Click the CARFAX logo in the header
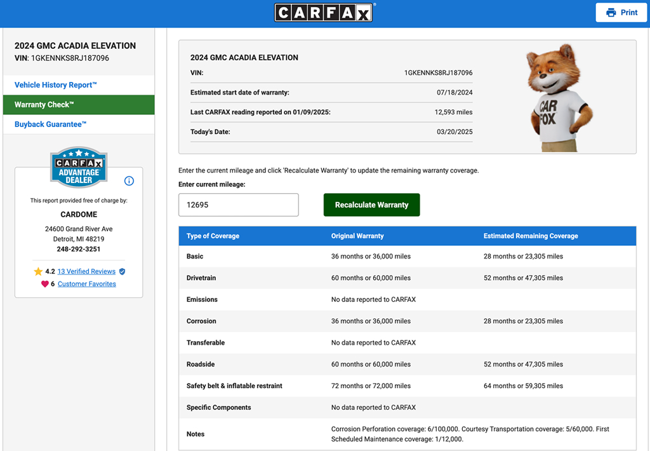650x451 pixels. [x=324, y=13]
